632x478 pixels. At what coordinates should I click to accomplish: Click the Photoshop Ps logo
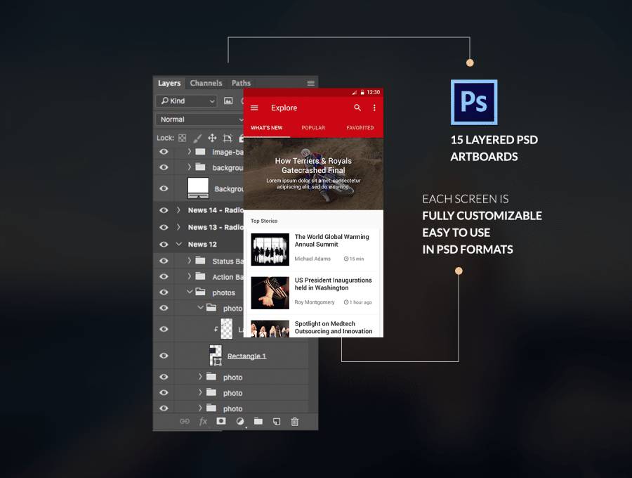point(474,102)
